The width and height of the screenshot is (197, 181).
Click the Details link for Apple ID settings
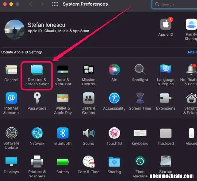click(x=192, y=52)
